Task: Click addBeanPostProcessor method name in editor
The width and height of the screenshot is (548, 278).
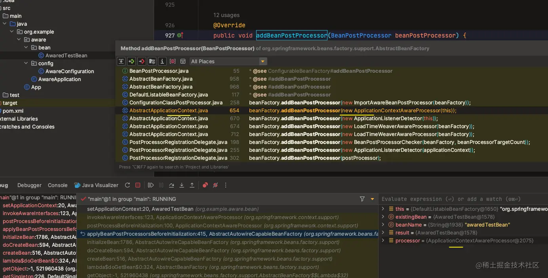Action: point(292,35)
